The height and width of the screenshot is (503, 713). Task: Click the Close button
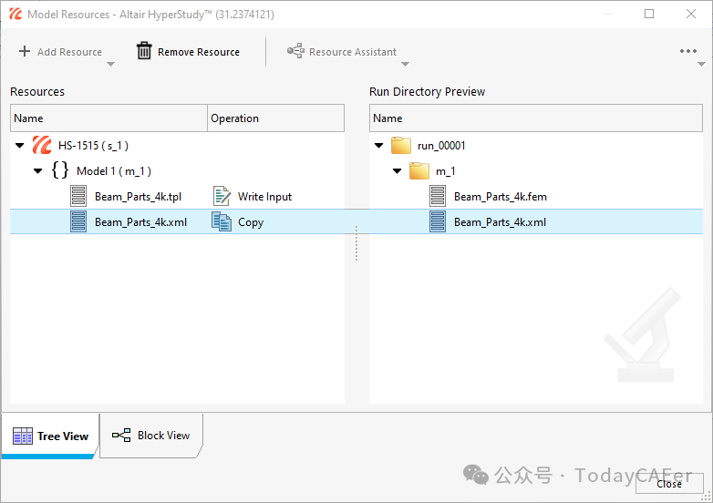pyautogui.click(x=669, y=484)
